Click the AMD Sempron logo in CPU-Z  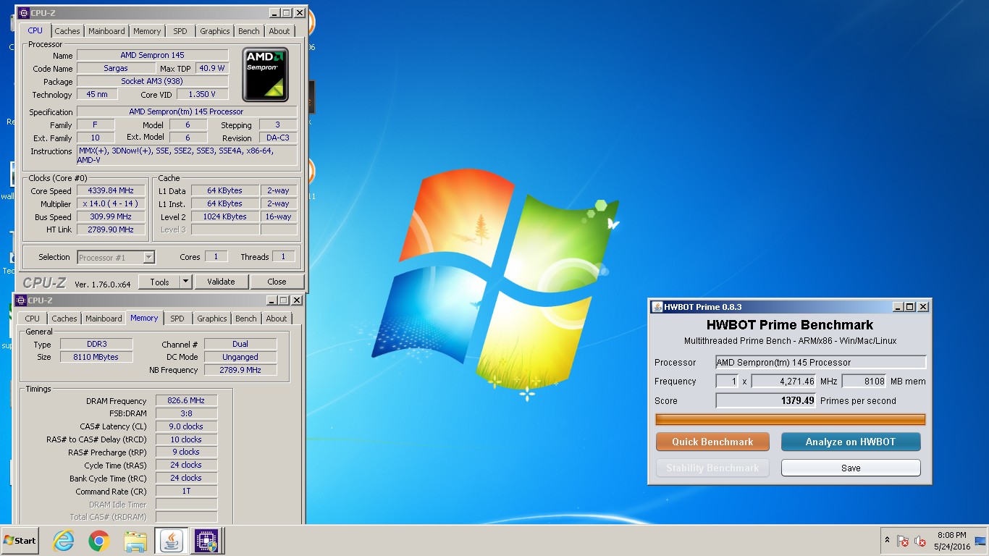[x=266, y=75]
